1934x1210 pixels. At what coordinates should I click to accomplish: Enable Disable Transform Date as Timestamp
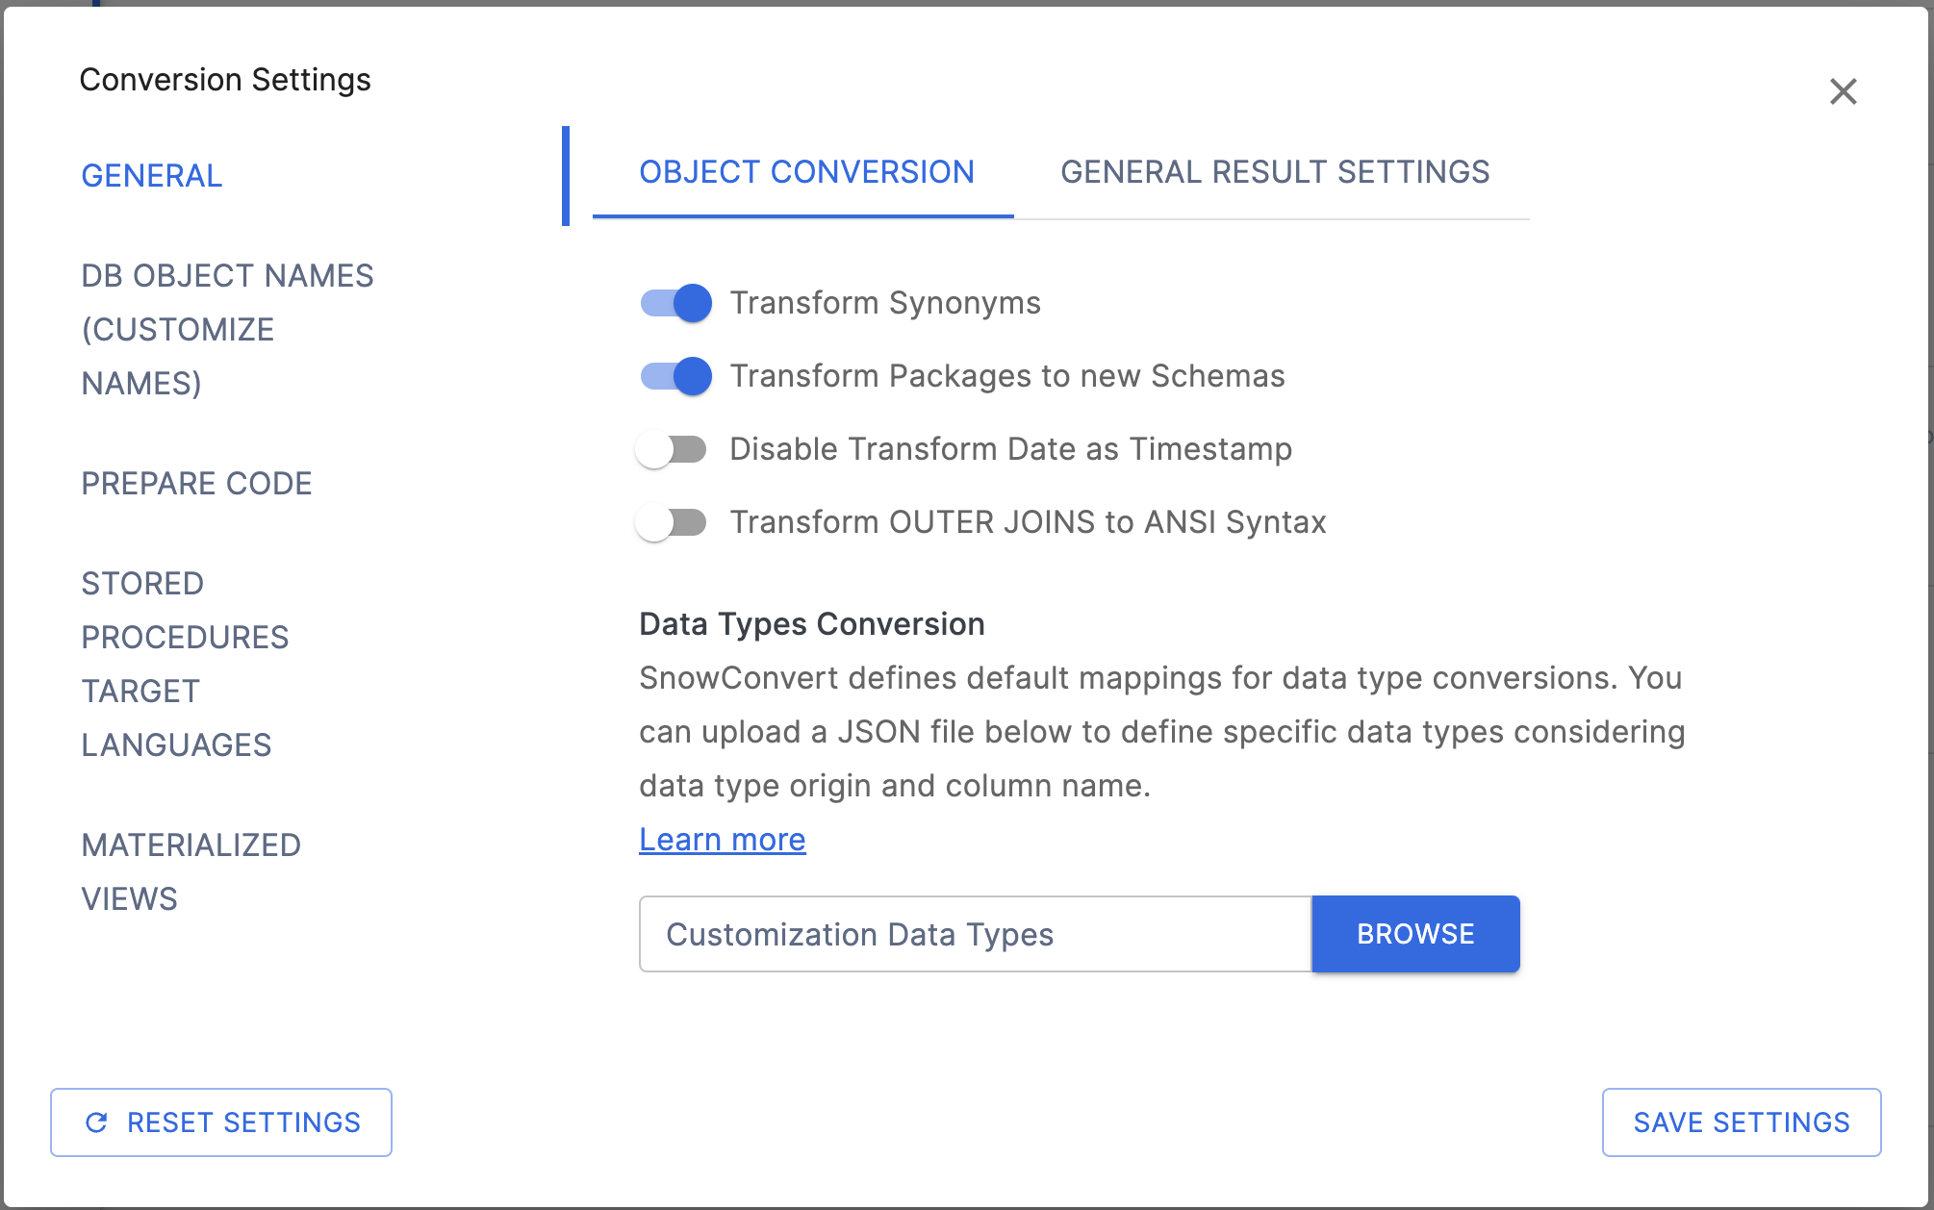pos(674,448)
